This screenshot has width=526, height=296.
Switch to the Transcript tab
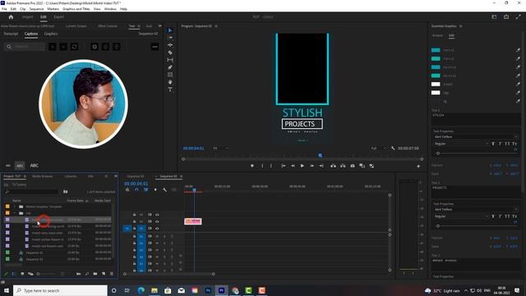click(11, 34)
